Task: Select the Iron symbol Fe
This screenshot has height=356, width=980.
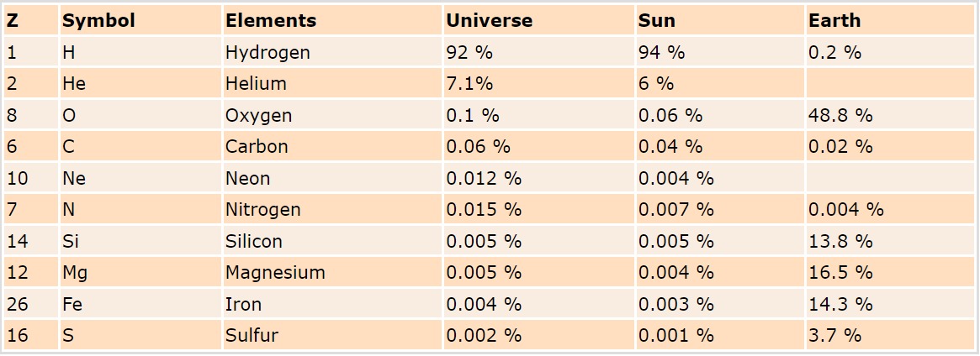Action: (72, 304)
